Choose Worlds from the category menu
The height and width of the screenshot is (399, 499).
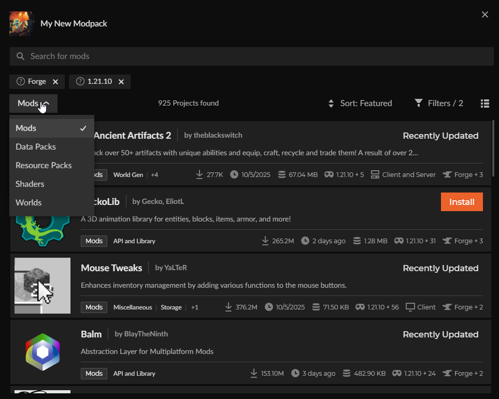point(52,202)
